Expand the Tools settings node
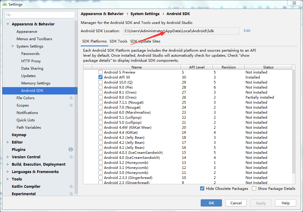This screenshot has width=303, height=212. coord(8,179)
